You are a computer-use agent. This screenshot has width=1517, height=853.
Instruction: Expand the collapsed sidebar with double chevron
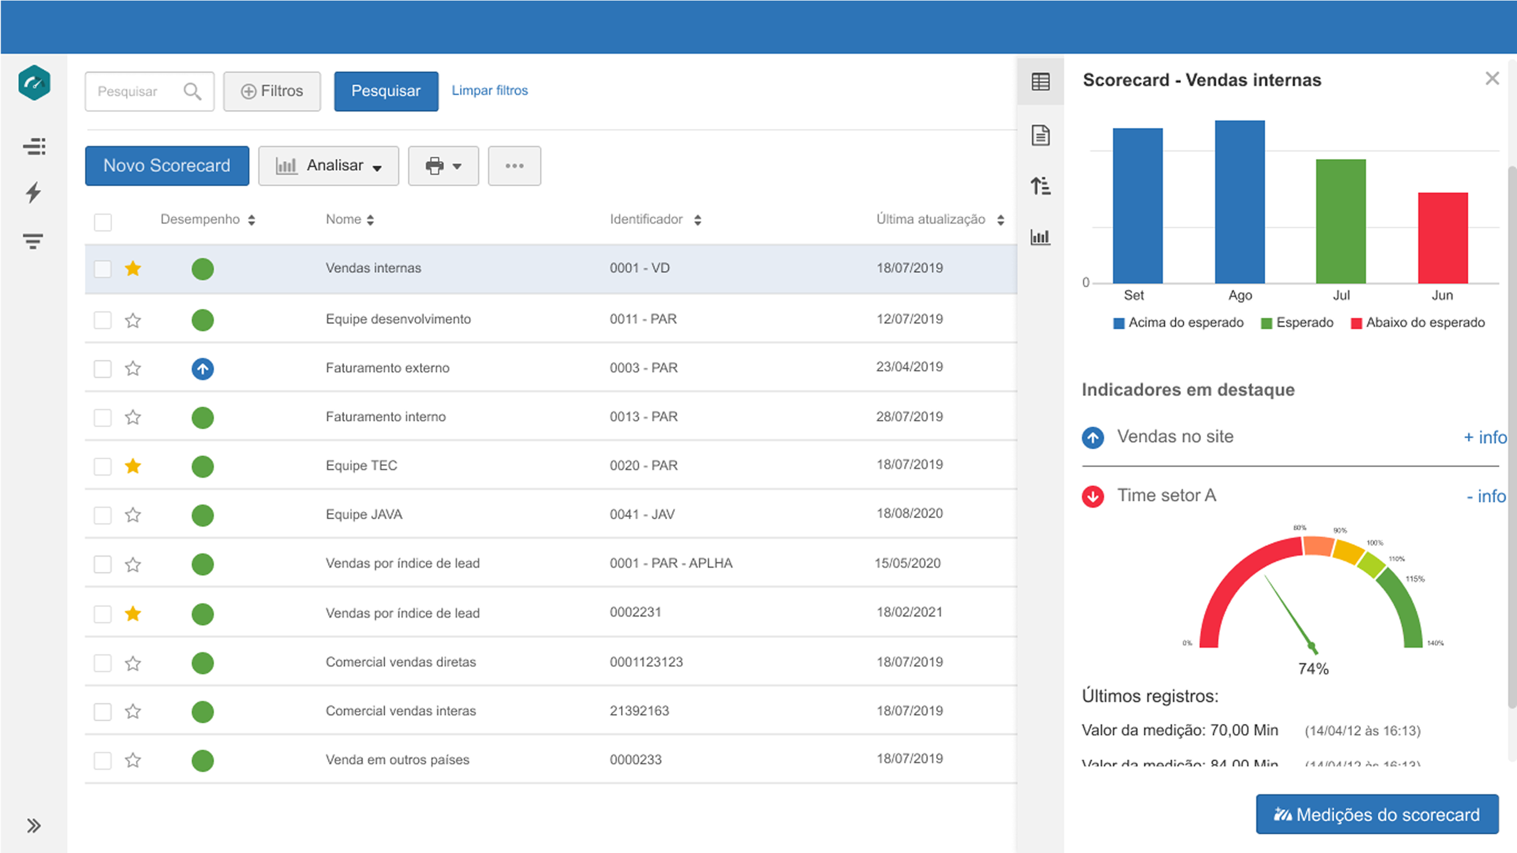click(x=33, y=825)
